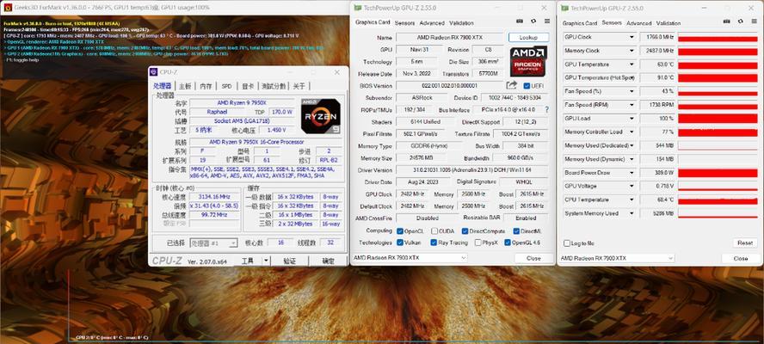This screenshot has width=764, height=344.
Task: Click the Board Power Draw red sensor graph
Action: coord(718,173)
